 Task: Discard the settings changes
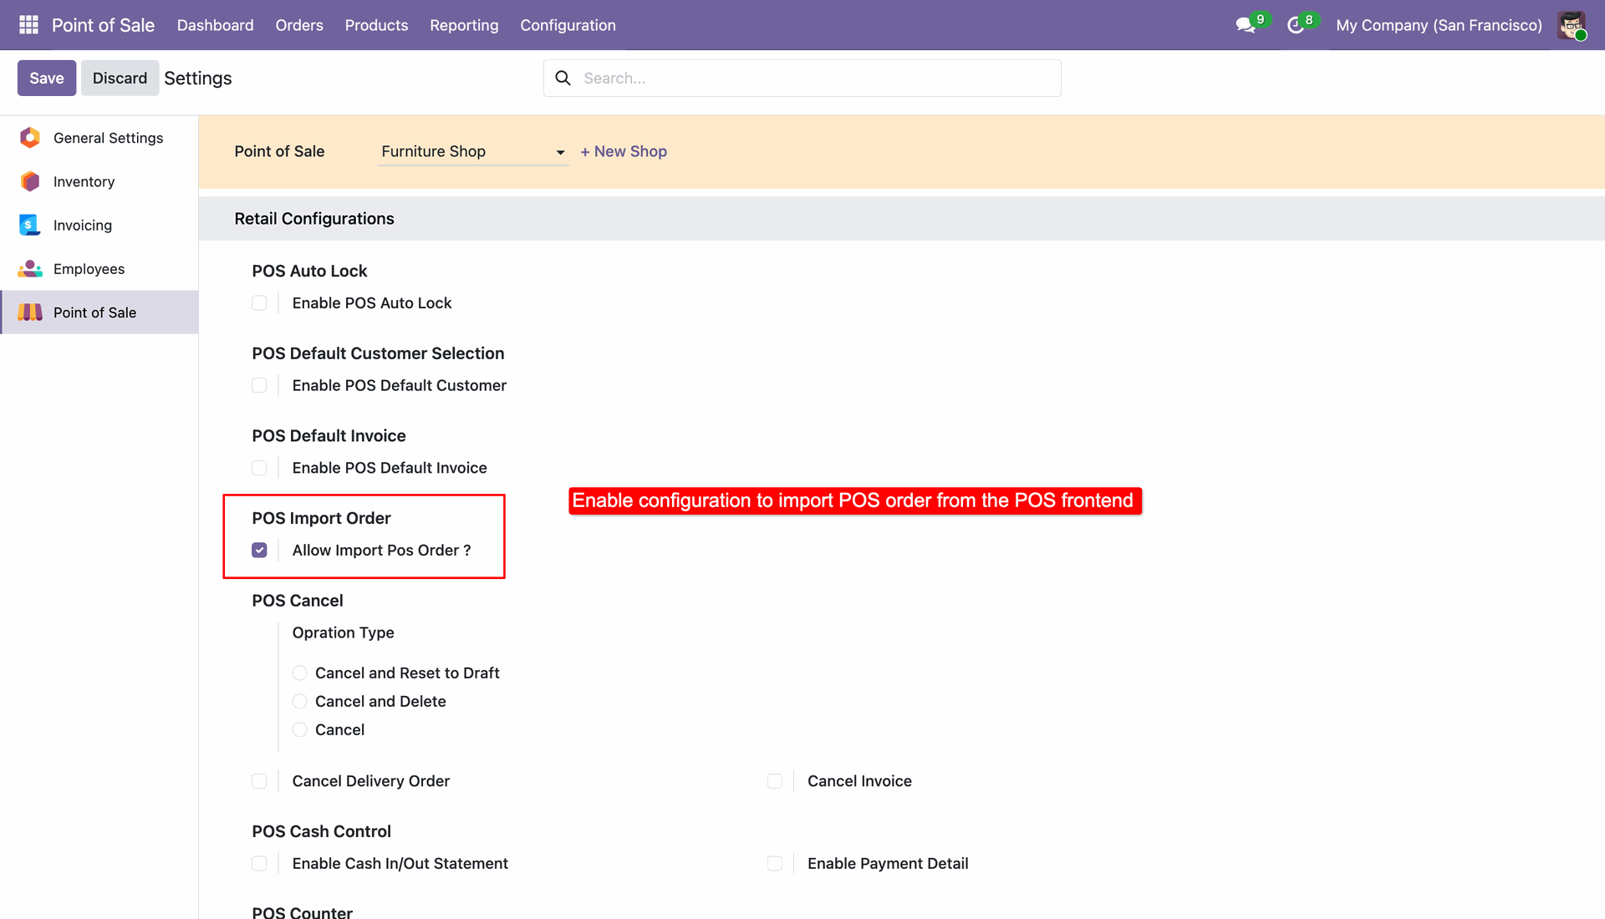(120, 78)
